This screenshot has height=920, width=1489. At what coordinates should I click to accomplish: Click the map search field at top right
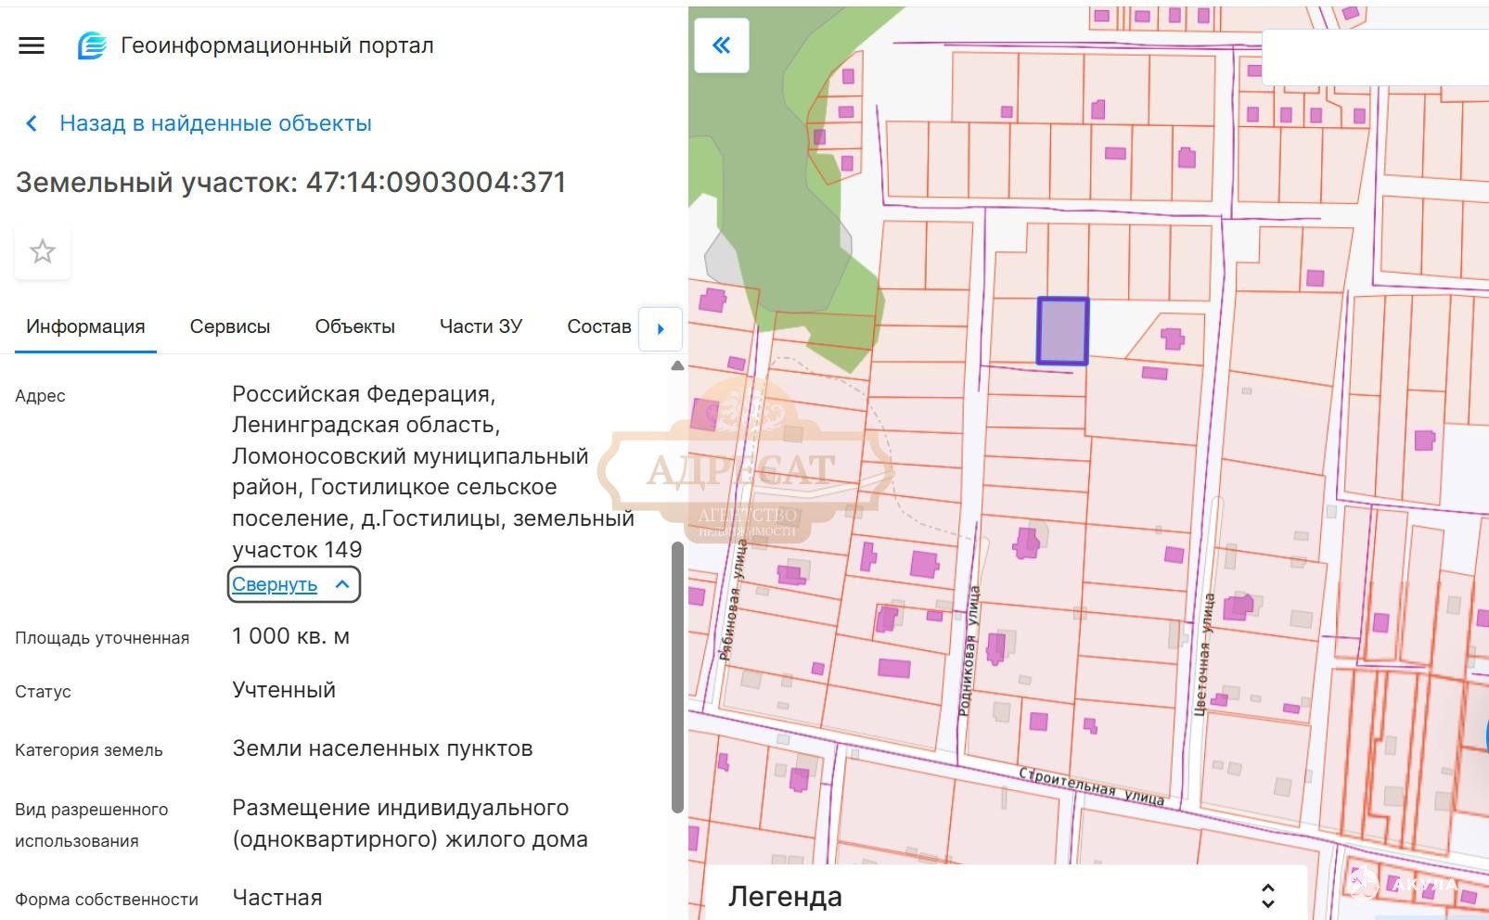pos(1373,57)
